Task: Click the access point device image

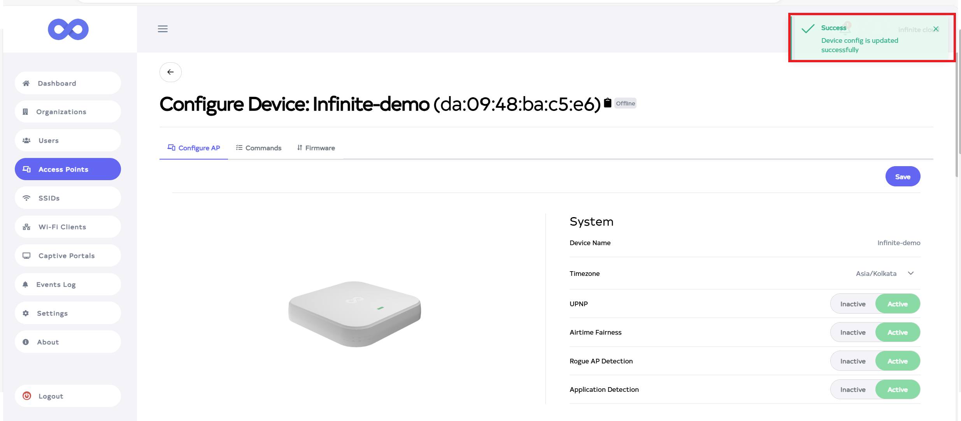Action: tap(354, 313)
